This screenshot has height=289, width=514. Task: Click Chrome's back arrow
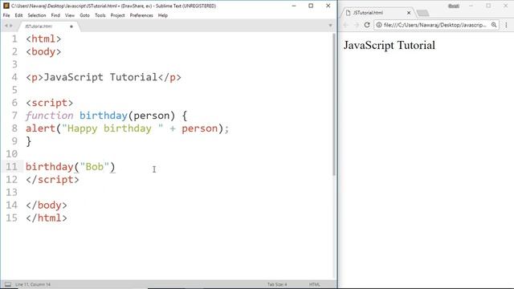[x=346, y=25]
